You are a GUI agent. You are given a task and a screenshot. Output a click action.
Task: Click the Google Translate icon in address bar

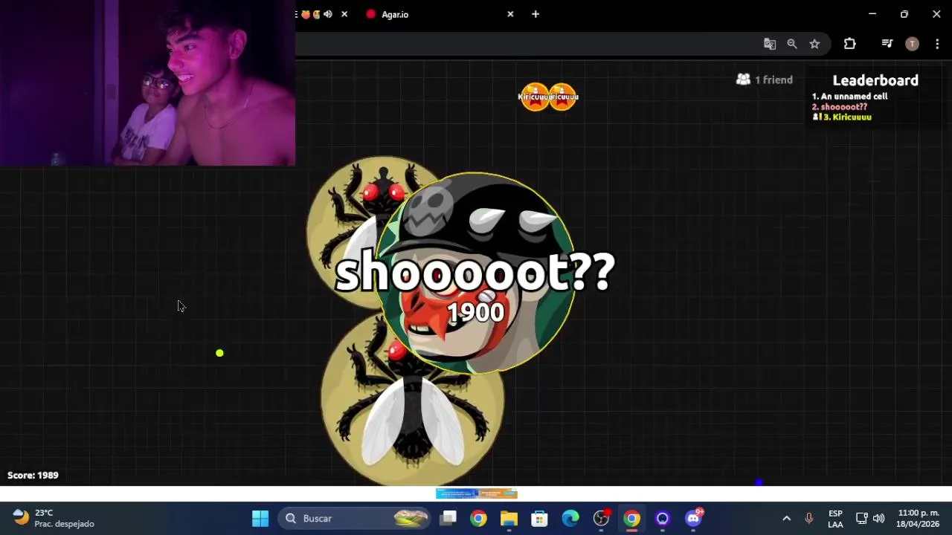[x=770, y=44]
